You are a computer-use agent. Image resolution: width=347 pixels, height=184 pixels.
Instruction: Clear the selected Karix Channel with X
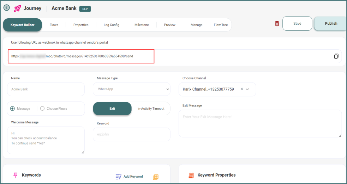242,89
